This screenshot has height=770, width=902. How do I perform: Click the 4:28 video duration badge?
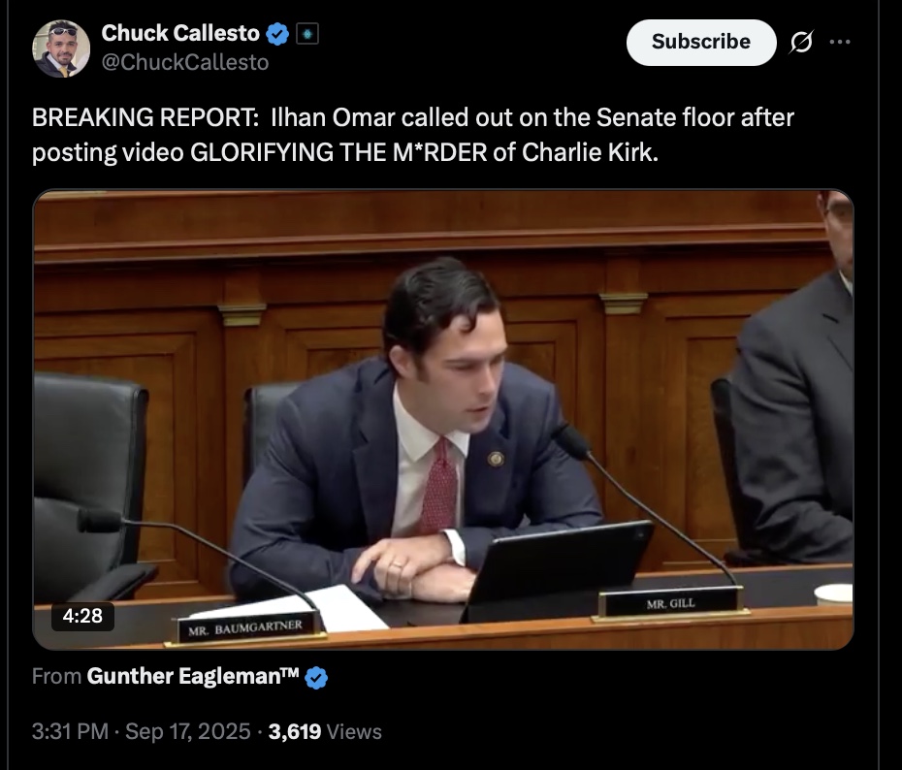click(x=82, y=616)
